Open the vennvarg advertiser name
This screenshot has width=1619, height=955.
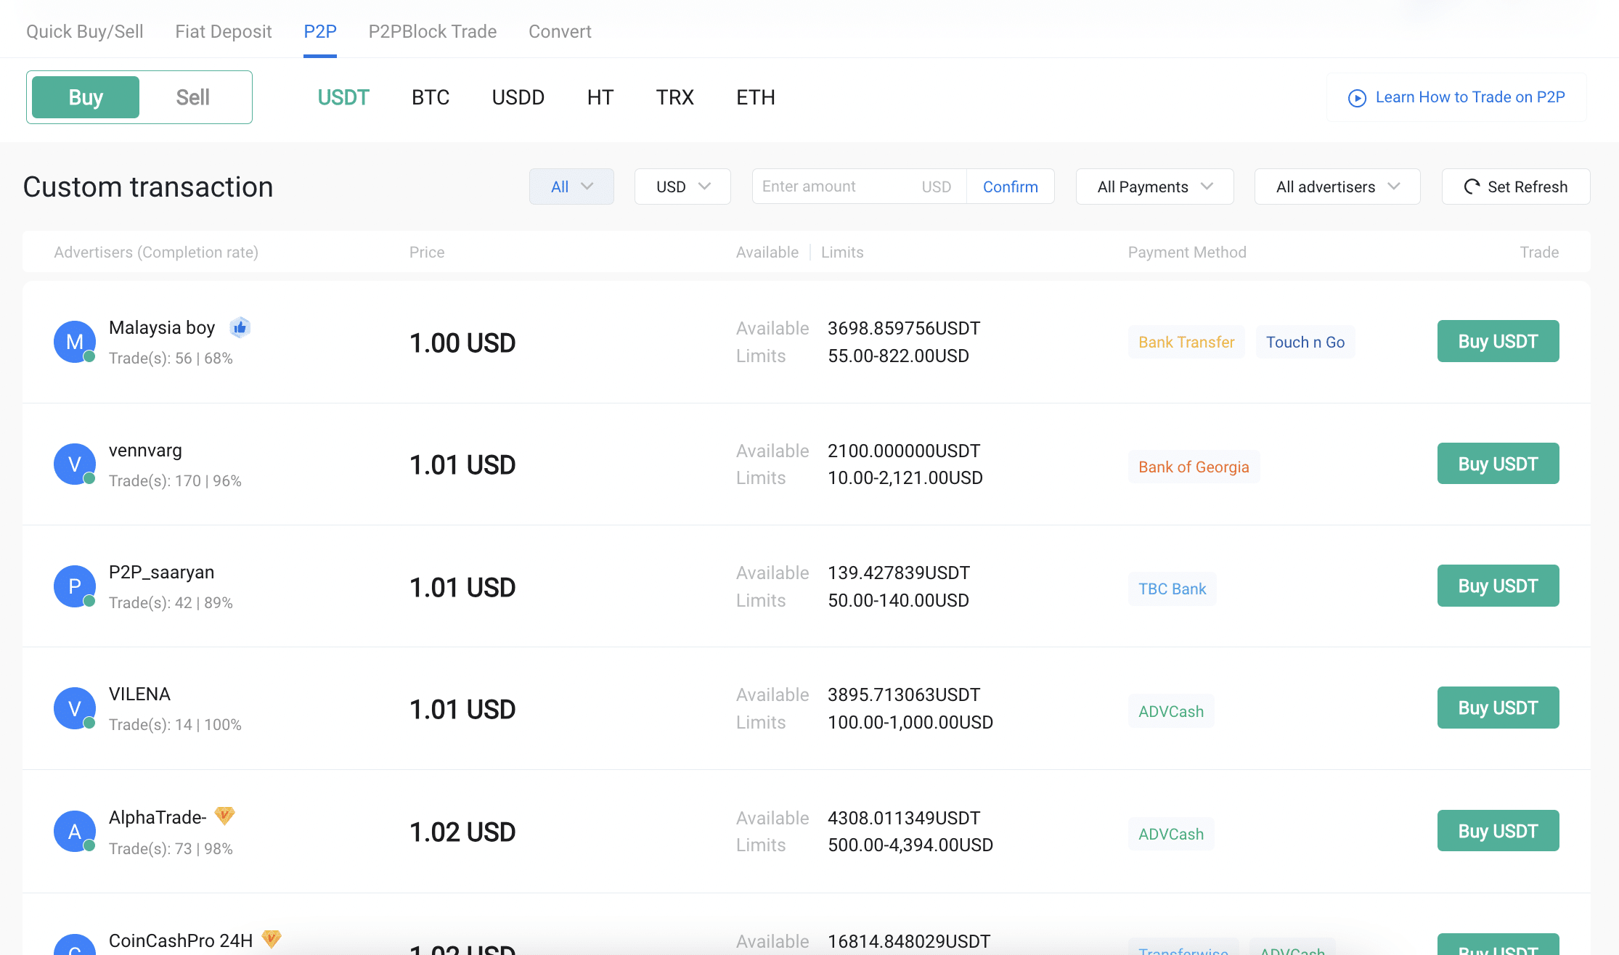[x=145, y=450]
